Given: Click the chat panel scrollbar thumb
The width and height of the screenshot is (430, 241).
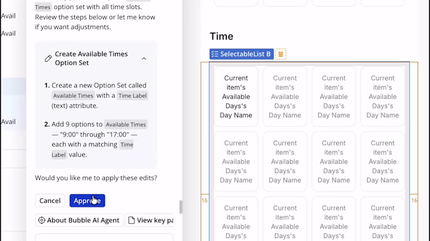Looking at the screenshot, I should pyautogui.click(x=181, y=207).
